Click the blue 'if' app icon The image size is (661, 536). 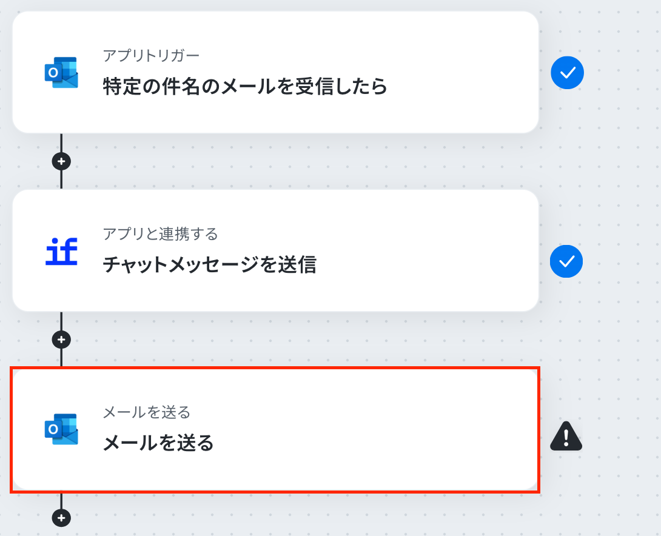[61, 252]
